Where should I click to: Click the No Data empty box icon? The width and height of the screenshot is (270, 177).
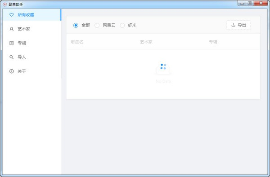coord(163,69)
